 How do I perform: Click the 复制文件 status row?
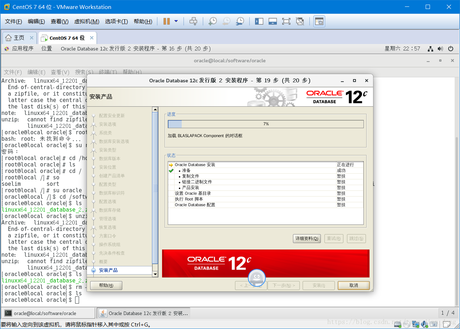point(265,176)
